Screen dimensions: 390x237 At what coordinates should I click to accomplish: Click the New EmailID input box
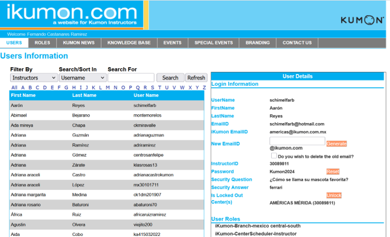pos(297,141)
